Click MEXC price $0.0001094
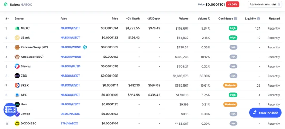Viewport: 285px width, 129px height. click(109, 29)
